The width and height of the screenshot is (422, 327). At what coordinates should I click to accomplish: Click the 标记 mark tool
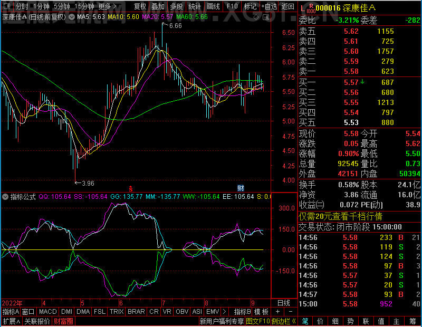pyautogui.click(x=250, y=6)
